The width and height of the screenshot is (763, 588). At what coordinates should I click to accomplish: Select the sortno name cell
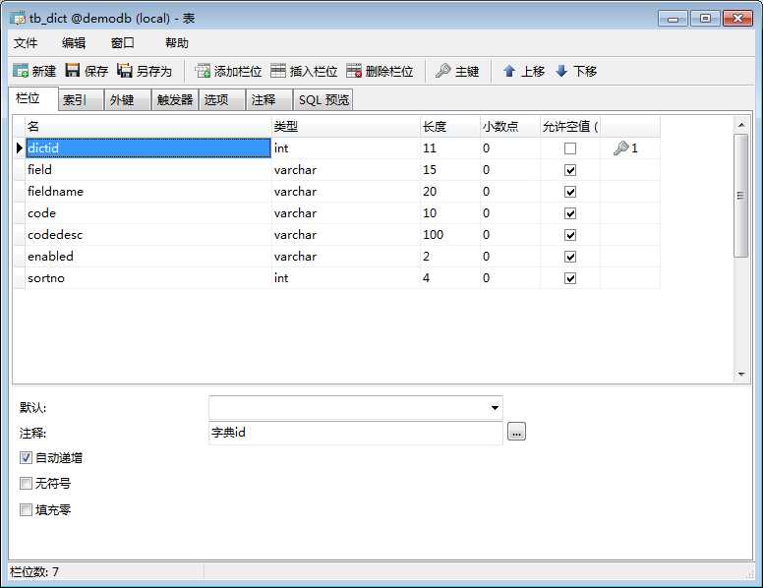coord(147,278)
